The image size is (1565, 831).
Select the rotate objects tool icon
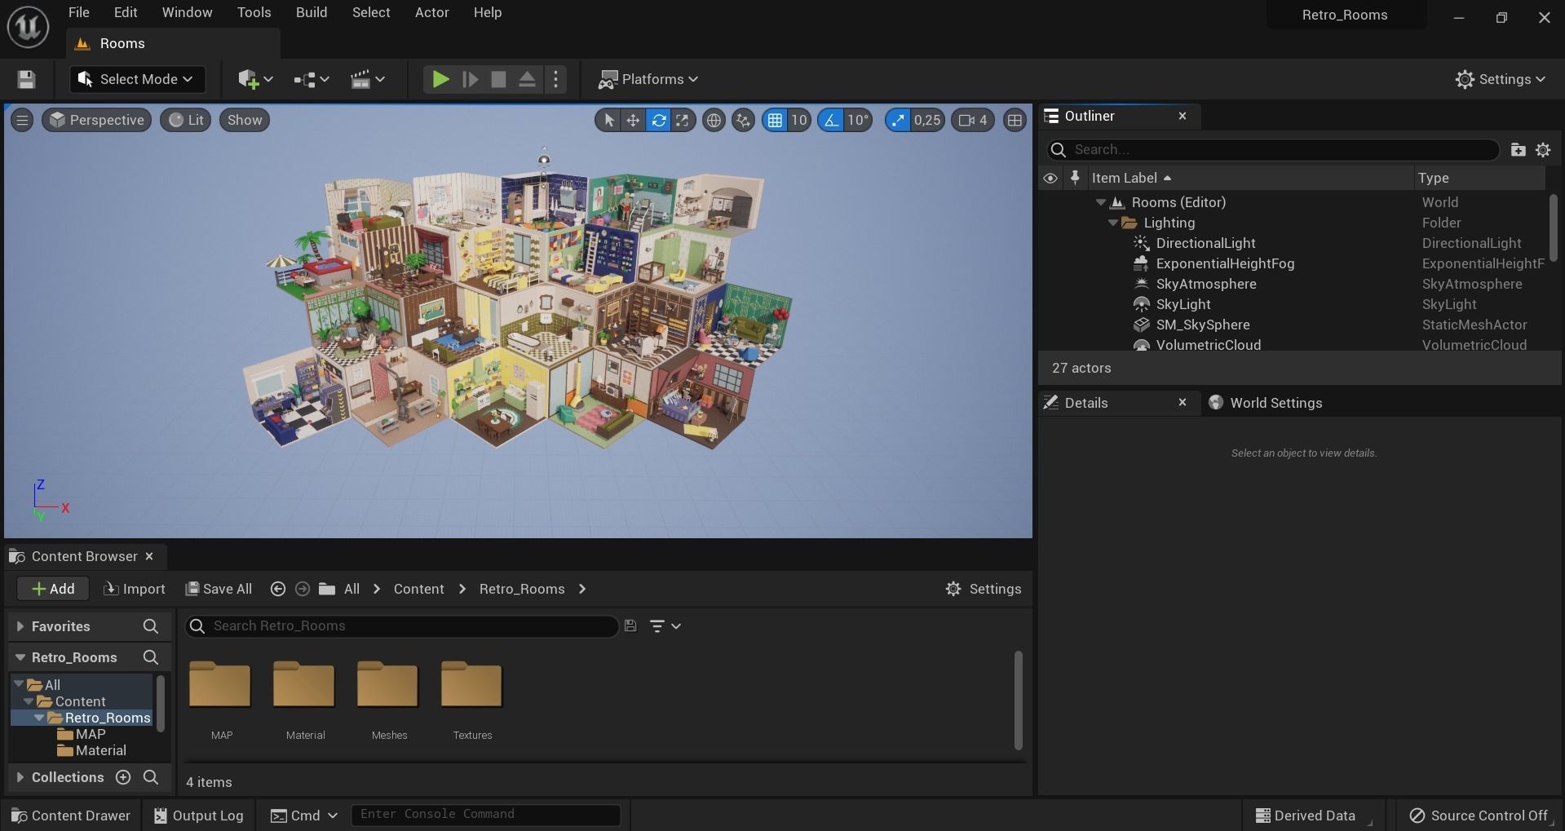pos(658,121)
